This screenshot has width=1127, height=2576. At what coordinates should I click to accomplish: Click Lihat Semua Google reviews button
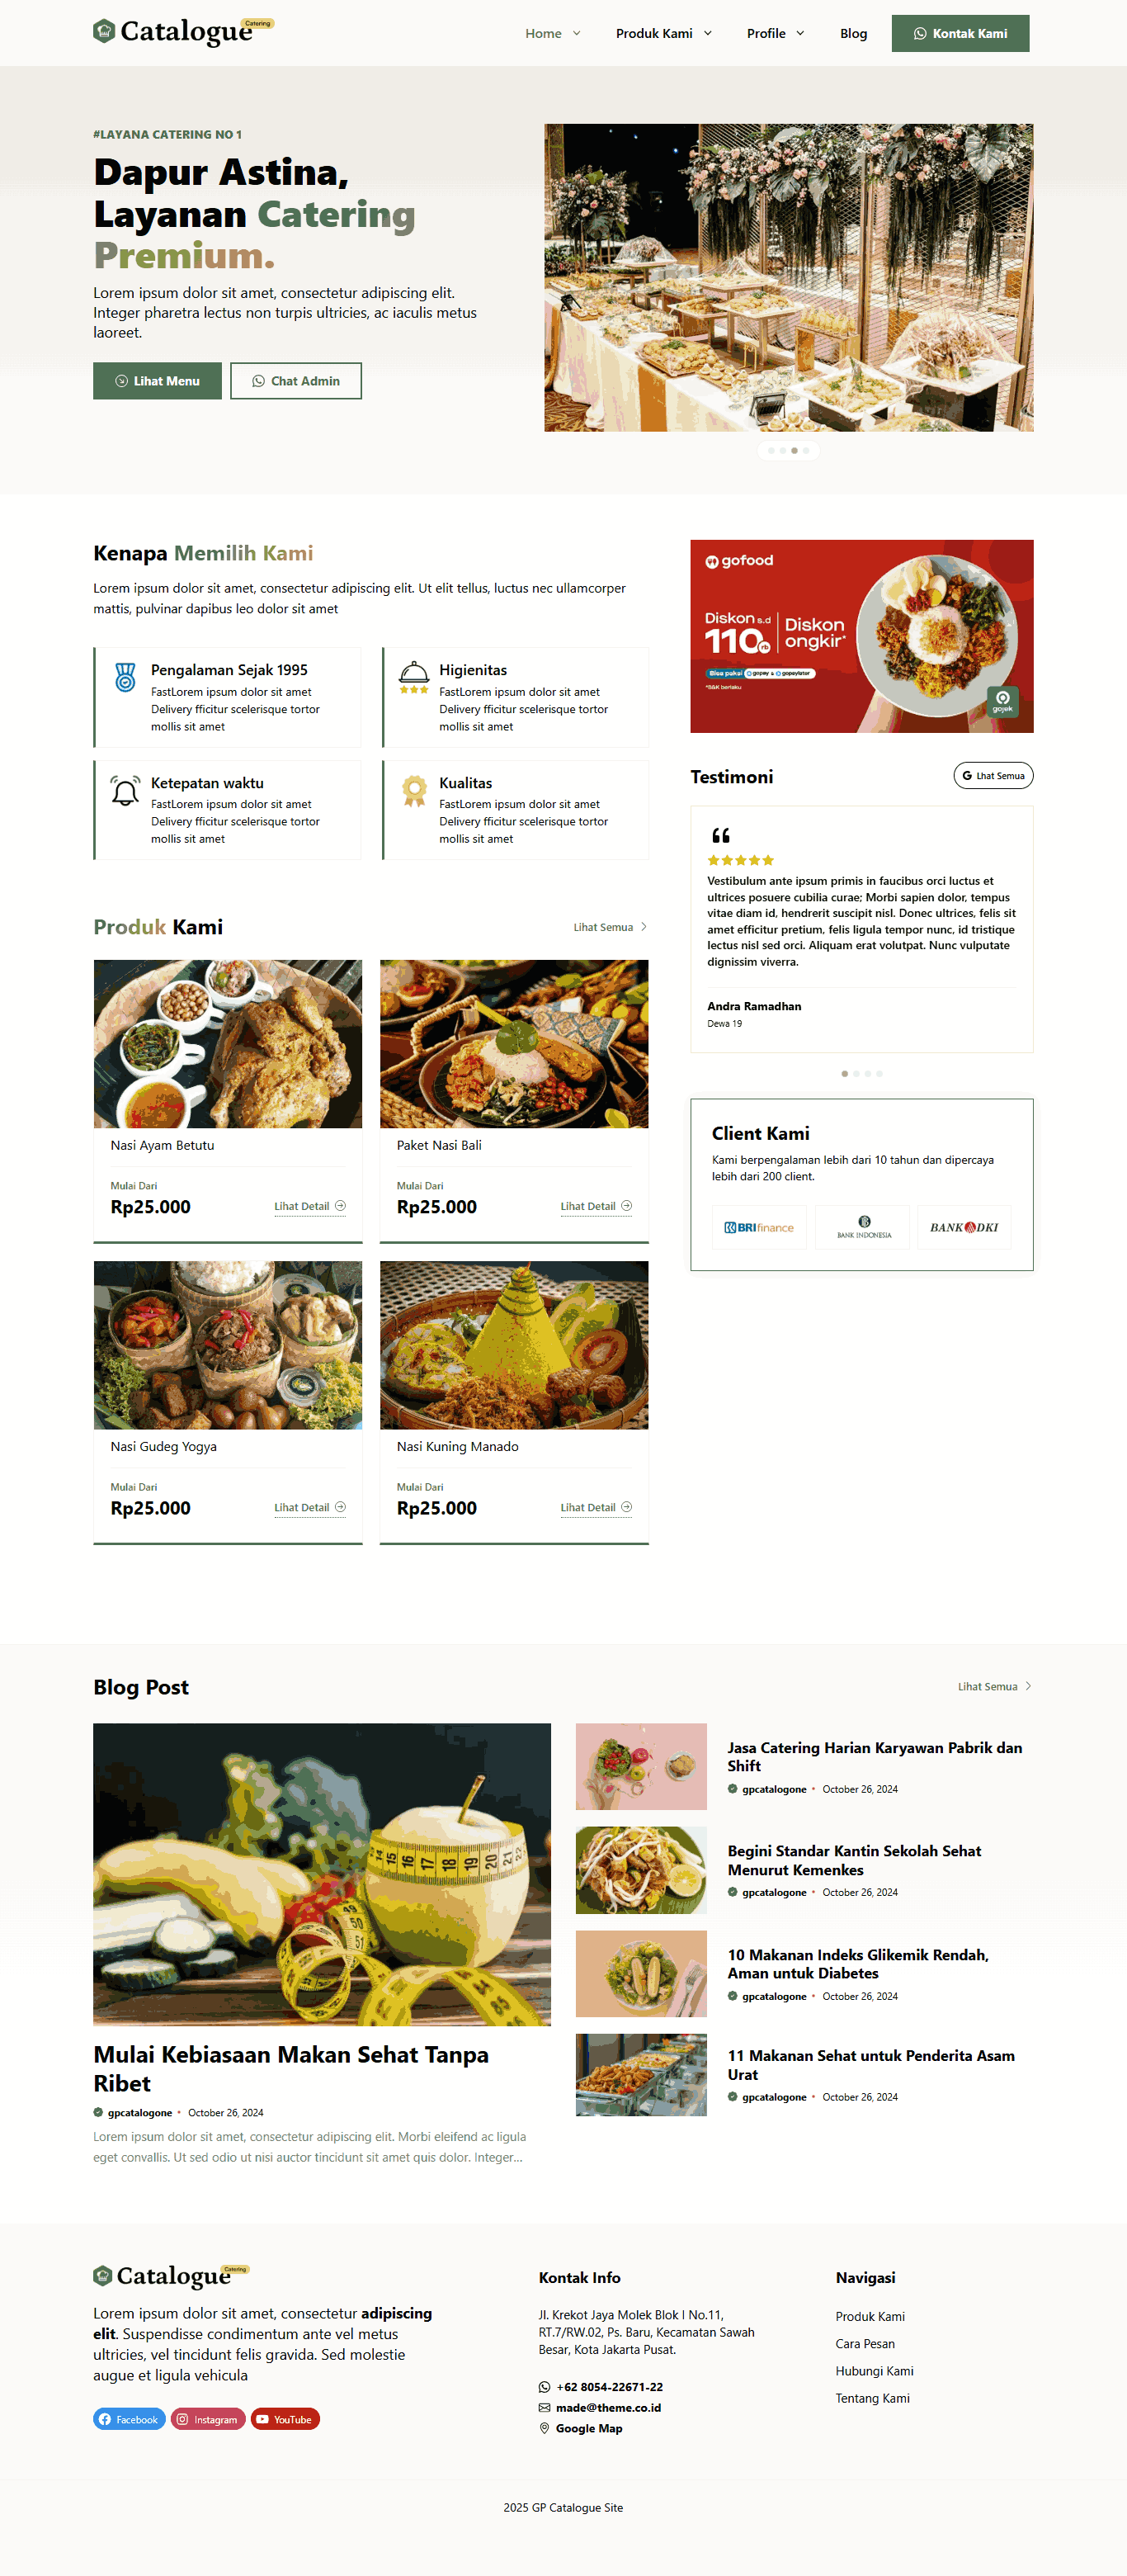point(993,775)
